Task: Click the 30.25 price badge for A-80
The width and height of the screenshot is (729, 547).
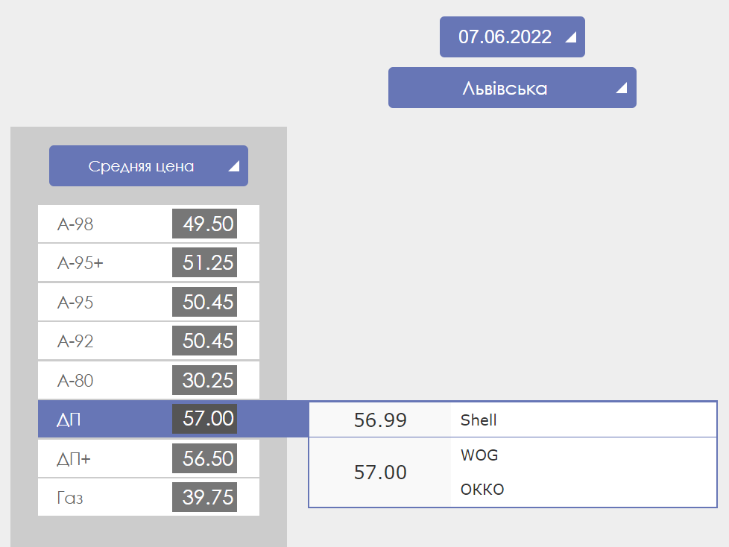Action: point(204,381)
